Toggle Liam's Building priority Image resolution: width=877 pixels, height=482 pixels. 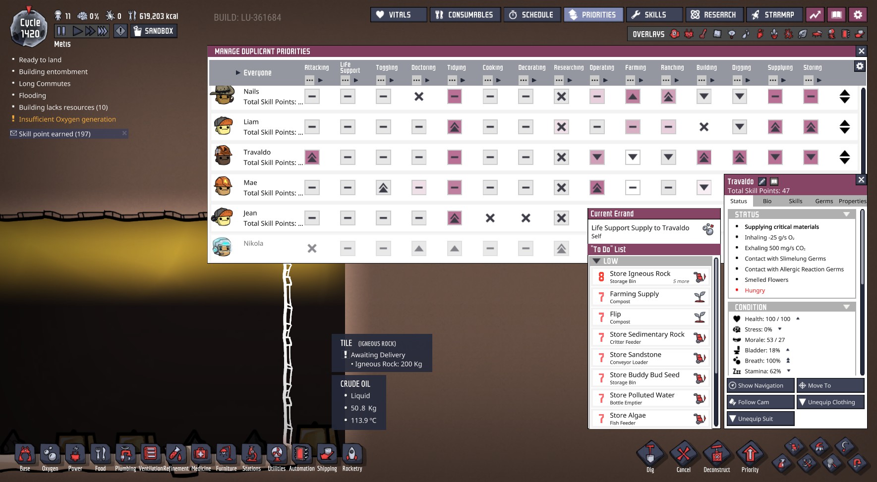pos(704,127)
